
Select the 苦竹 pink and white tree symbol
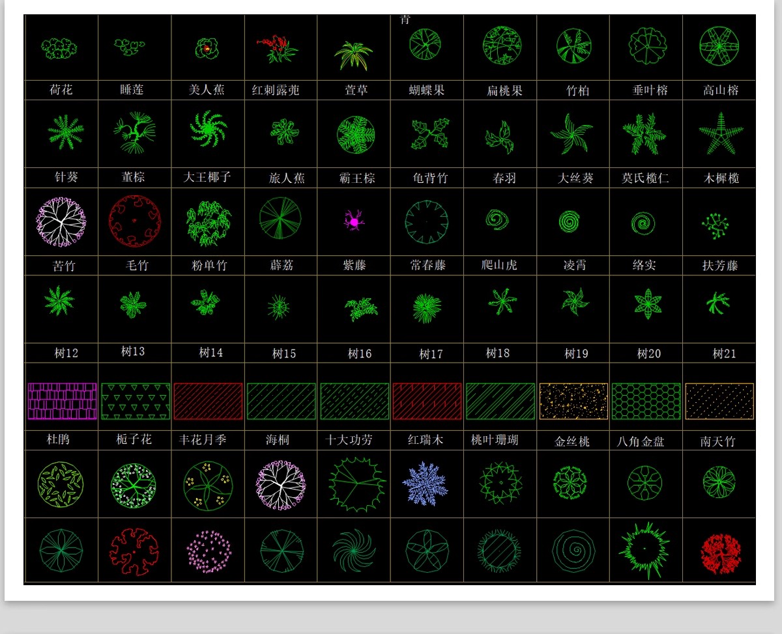(x=61, y=222)
